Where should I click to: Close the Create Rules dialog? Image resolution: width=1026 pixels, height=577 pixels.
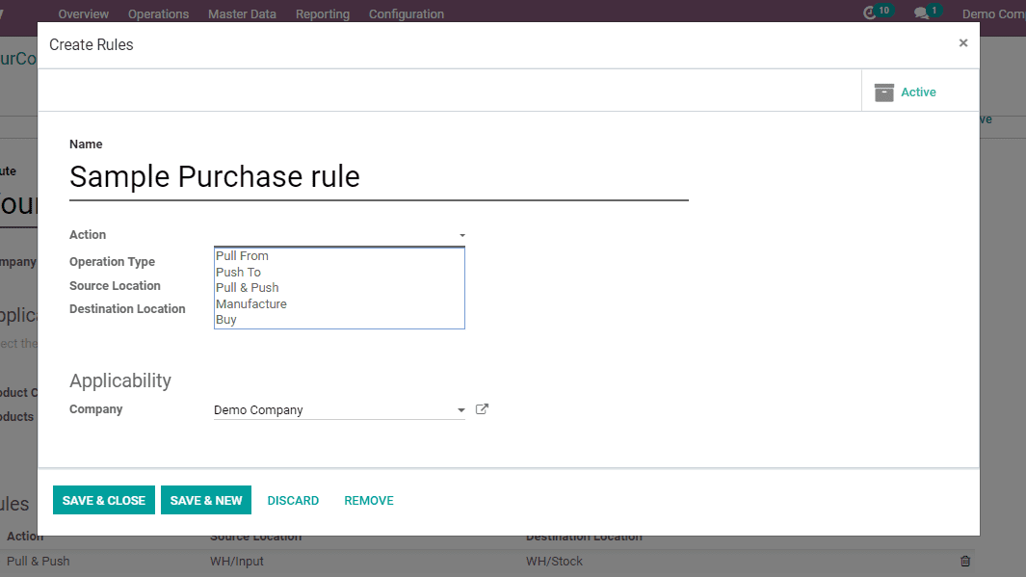(x=963, y=43)
